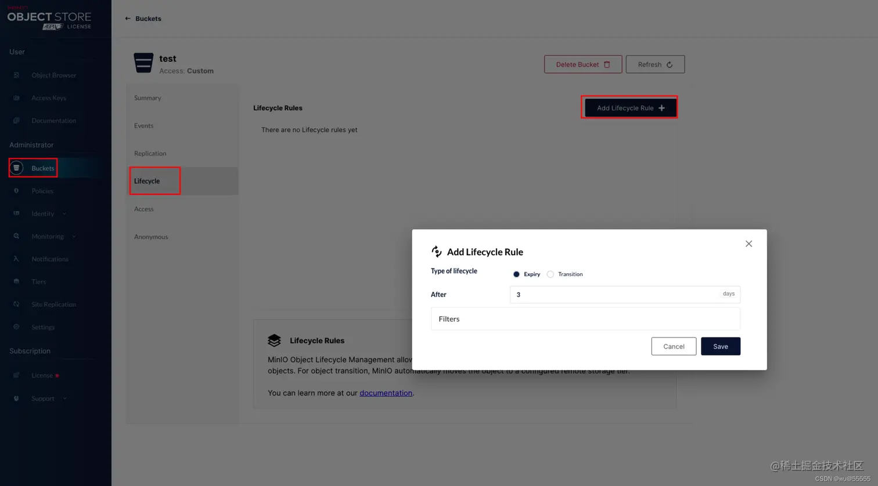Open Tiers menu item
The height and width of the screenshot is (486, 878).
[39, 281]
